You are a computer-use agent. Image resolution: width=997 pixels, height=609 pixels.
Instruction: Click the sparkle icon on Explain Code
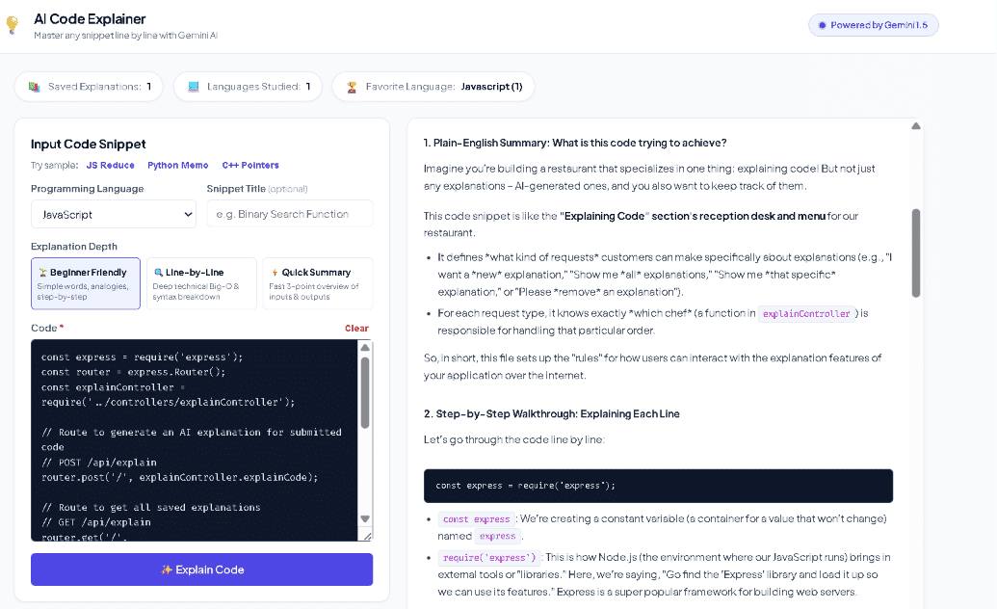coord(167,569)
